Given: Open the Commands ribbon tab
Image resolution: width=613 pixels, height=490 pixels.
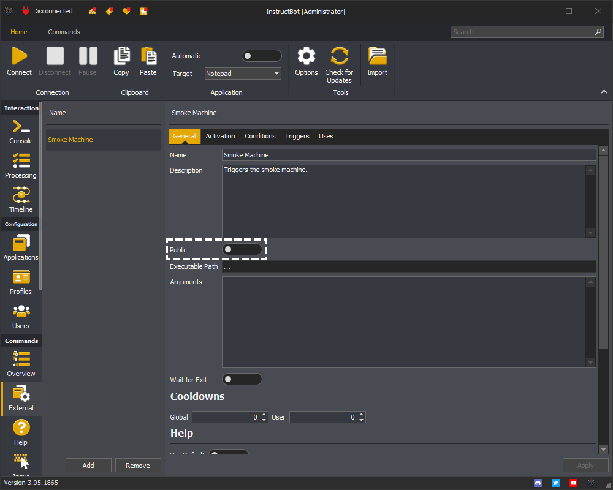Looking at the screenshot, I should [64, 32].
